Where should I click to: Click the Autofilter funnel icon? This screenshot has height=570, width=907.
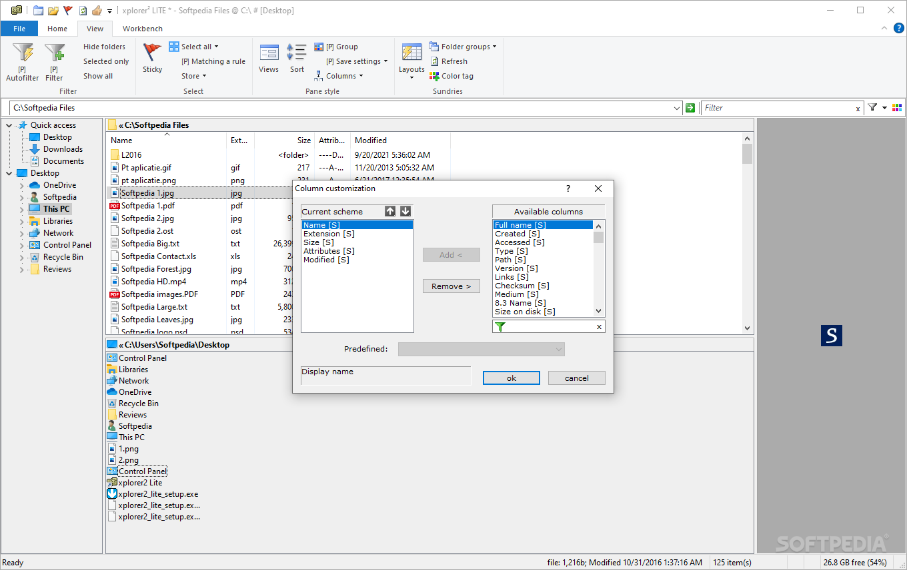(23, 53)
